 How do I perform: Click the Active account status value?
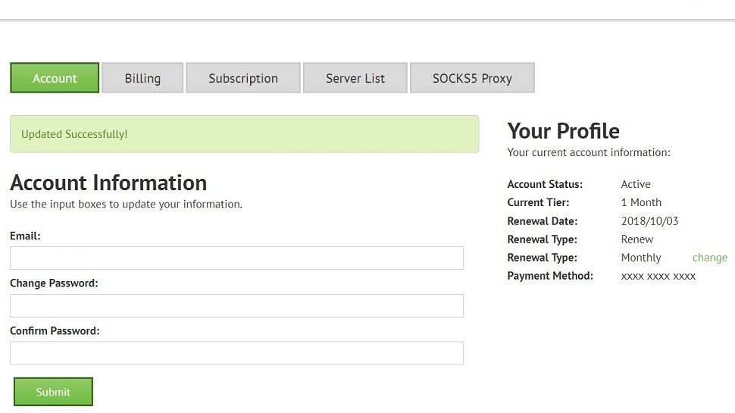pyautogui.click(x=636, y=184)
